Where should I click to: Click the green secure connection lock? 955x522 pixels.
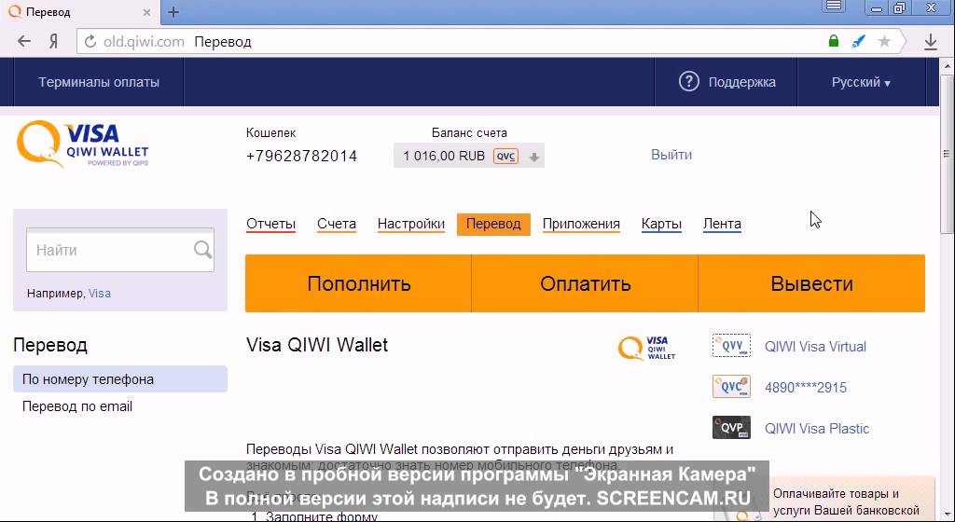click(834, 41)
